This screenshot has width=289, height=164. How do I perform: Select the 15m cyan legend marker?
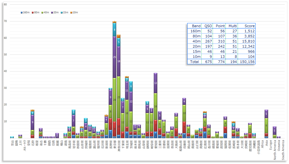62,12
